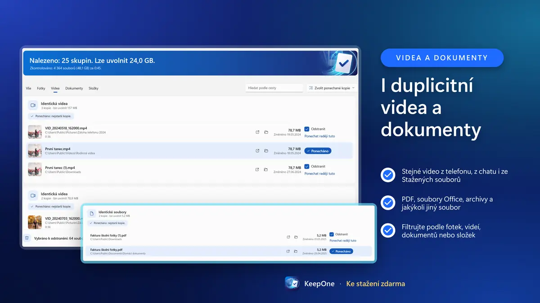The width and height of the screenshot is (540, 303).
Task: Click date Změněno 27.06.2024
Action: [x=287, y=172]
